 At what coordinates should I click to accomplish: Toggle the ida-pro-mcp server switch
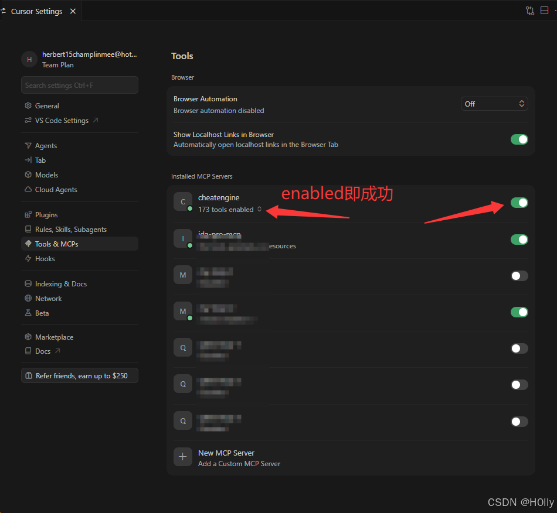pyautogui.click(x=519, y=240)
